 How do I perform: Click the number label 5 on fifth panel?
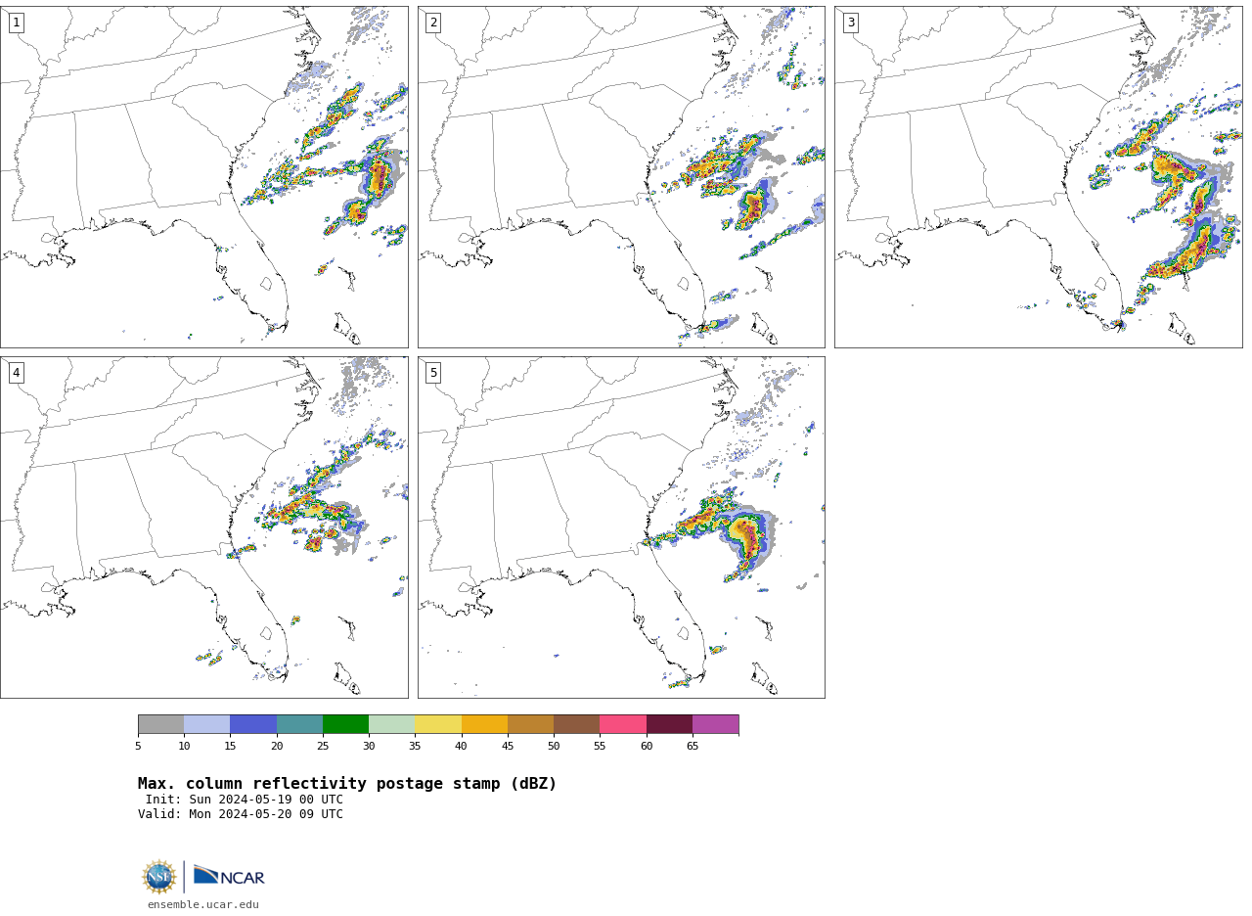pyautogui.click(x=433, y=373)
